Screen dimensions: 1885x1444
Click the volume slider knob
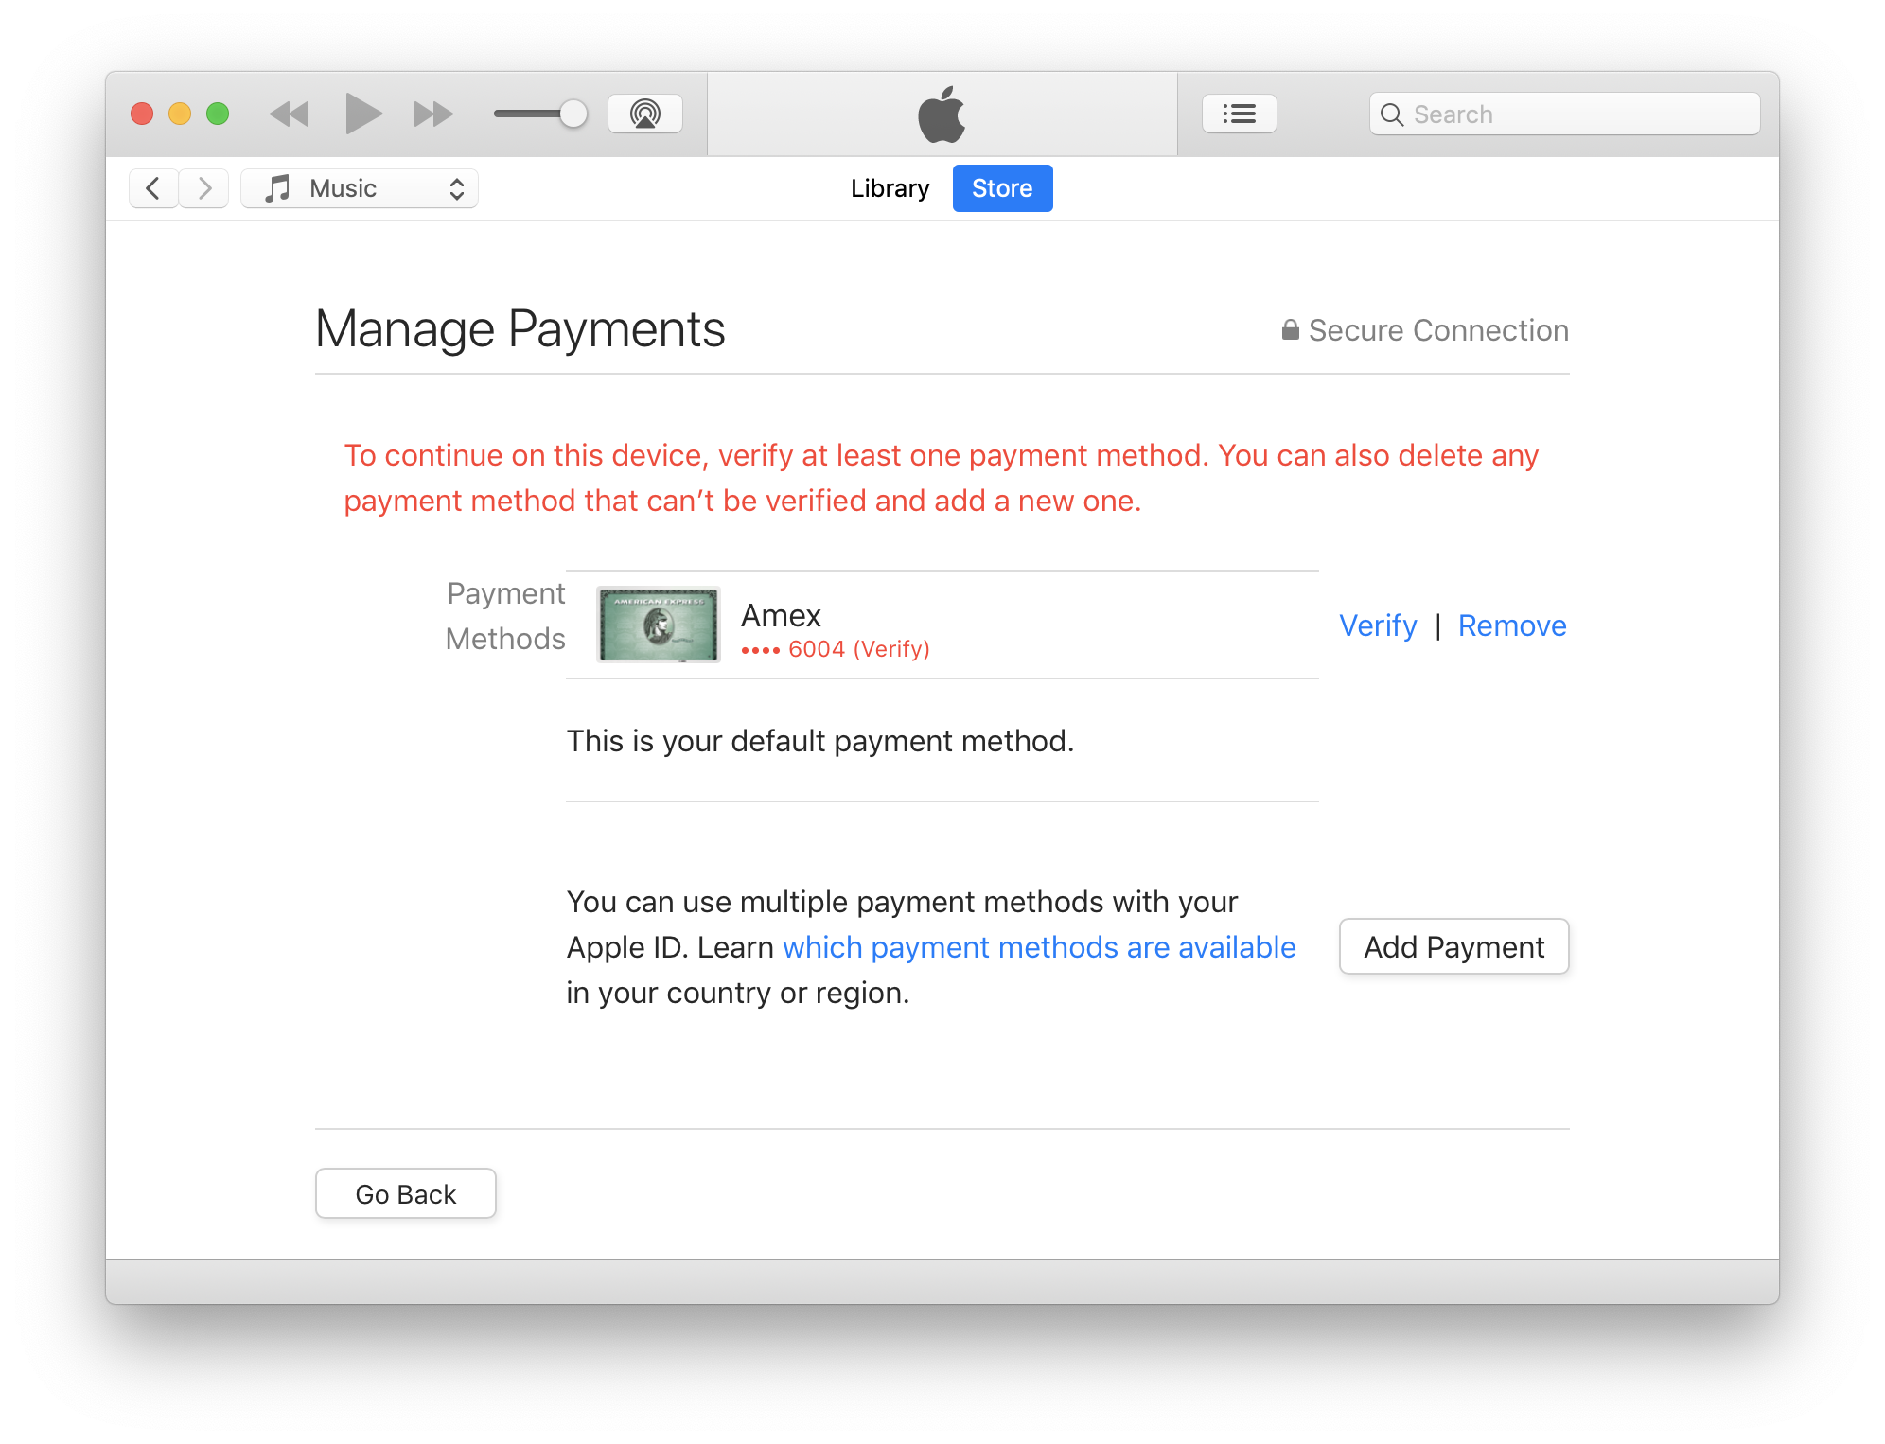[x=573, y=114]
